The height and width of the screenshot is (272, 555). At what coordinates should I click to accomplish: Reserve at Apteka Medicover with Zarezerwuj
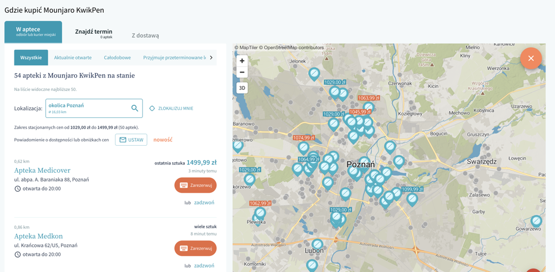click(x=195, y=186)
